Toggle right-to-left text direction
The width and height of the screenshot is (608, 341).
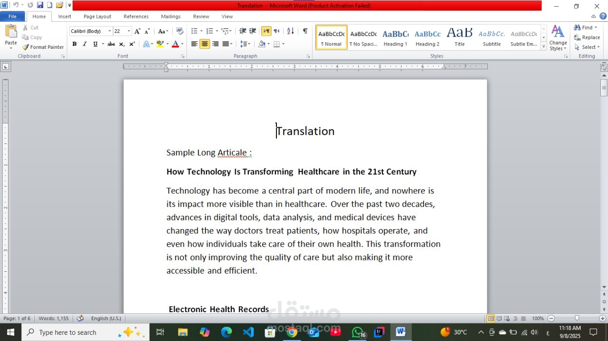tap(276, 31)
